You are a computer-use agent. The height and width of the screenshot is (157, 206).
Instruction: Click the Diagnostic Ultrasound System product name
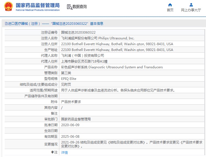point(112,67)
